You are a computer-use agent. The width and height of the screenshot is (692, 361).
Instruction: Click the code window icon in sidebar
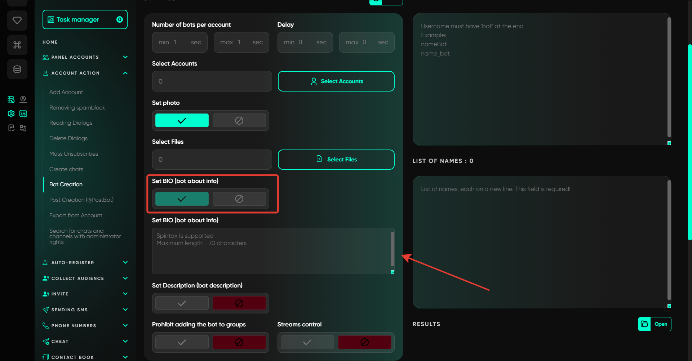pos(23,114)
